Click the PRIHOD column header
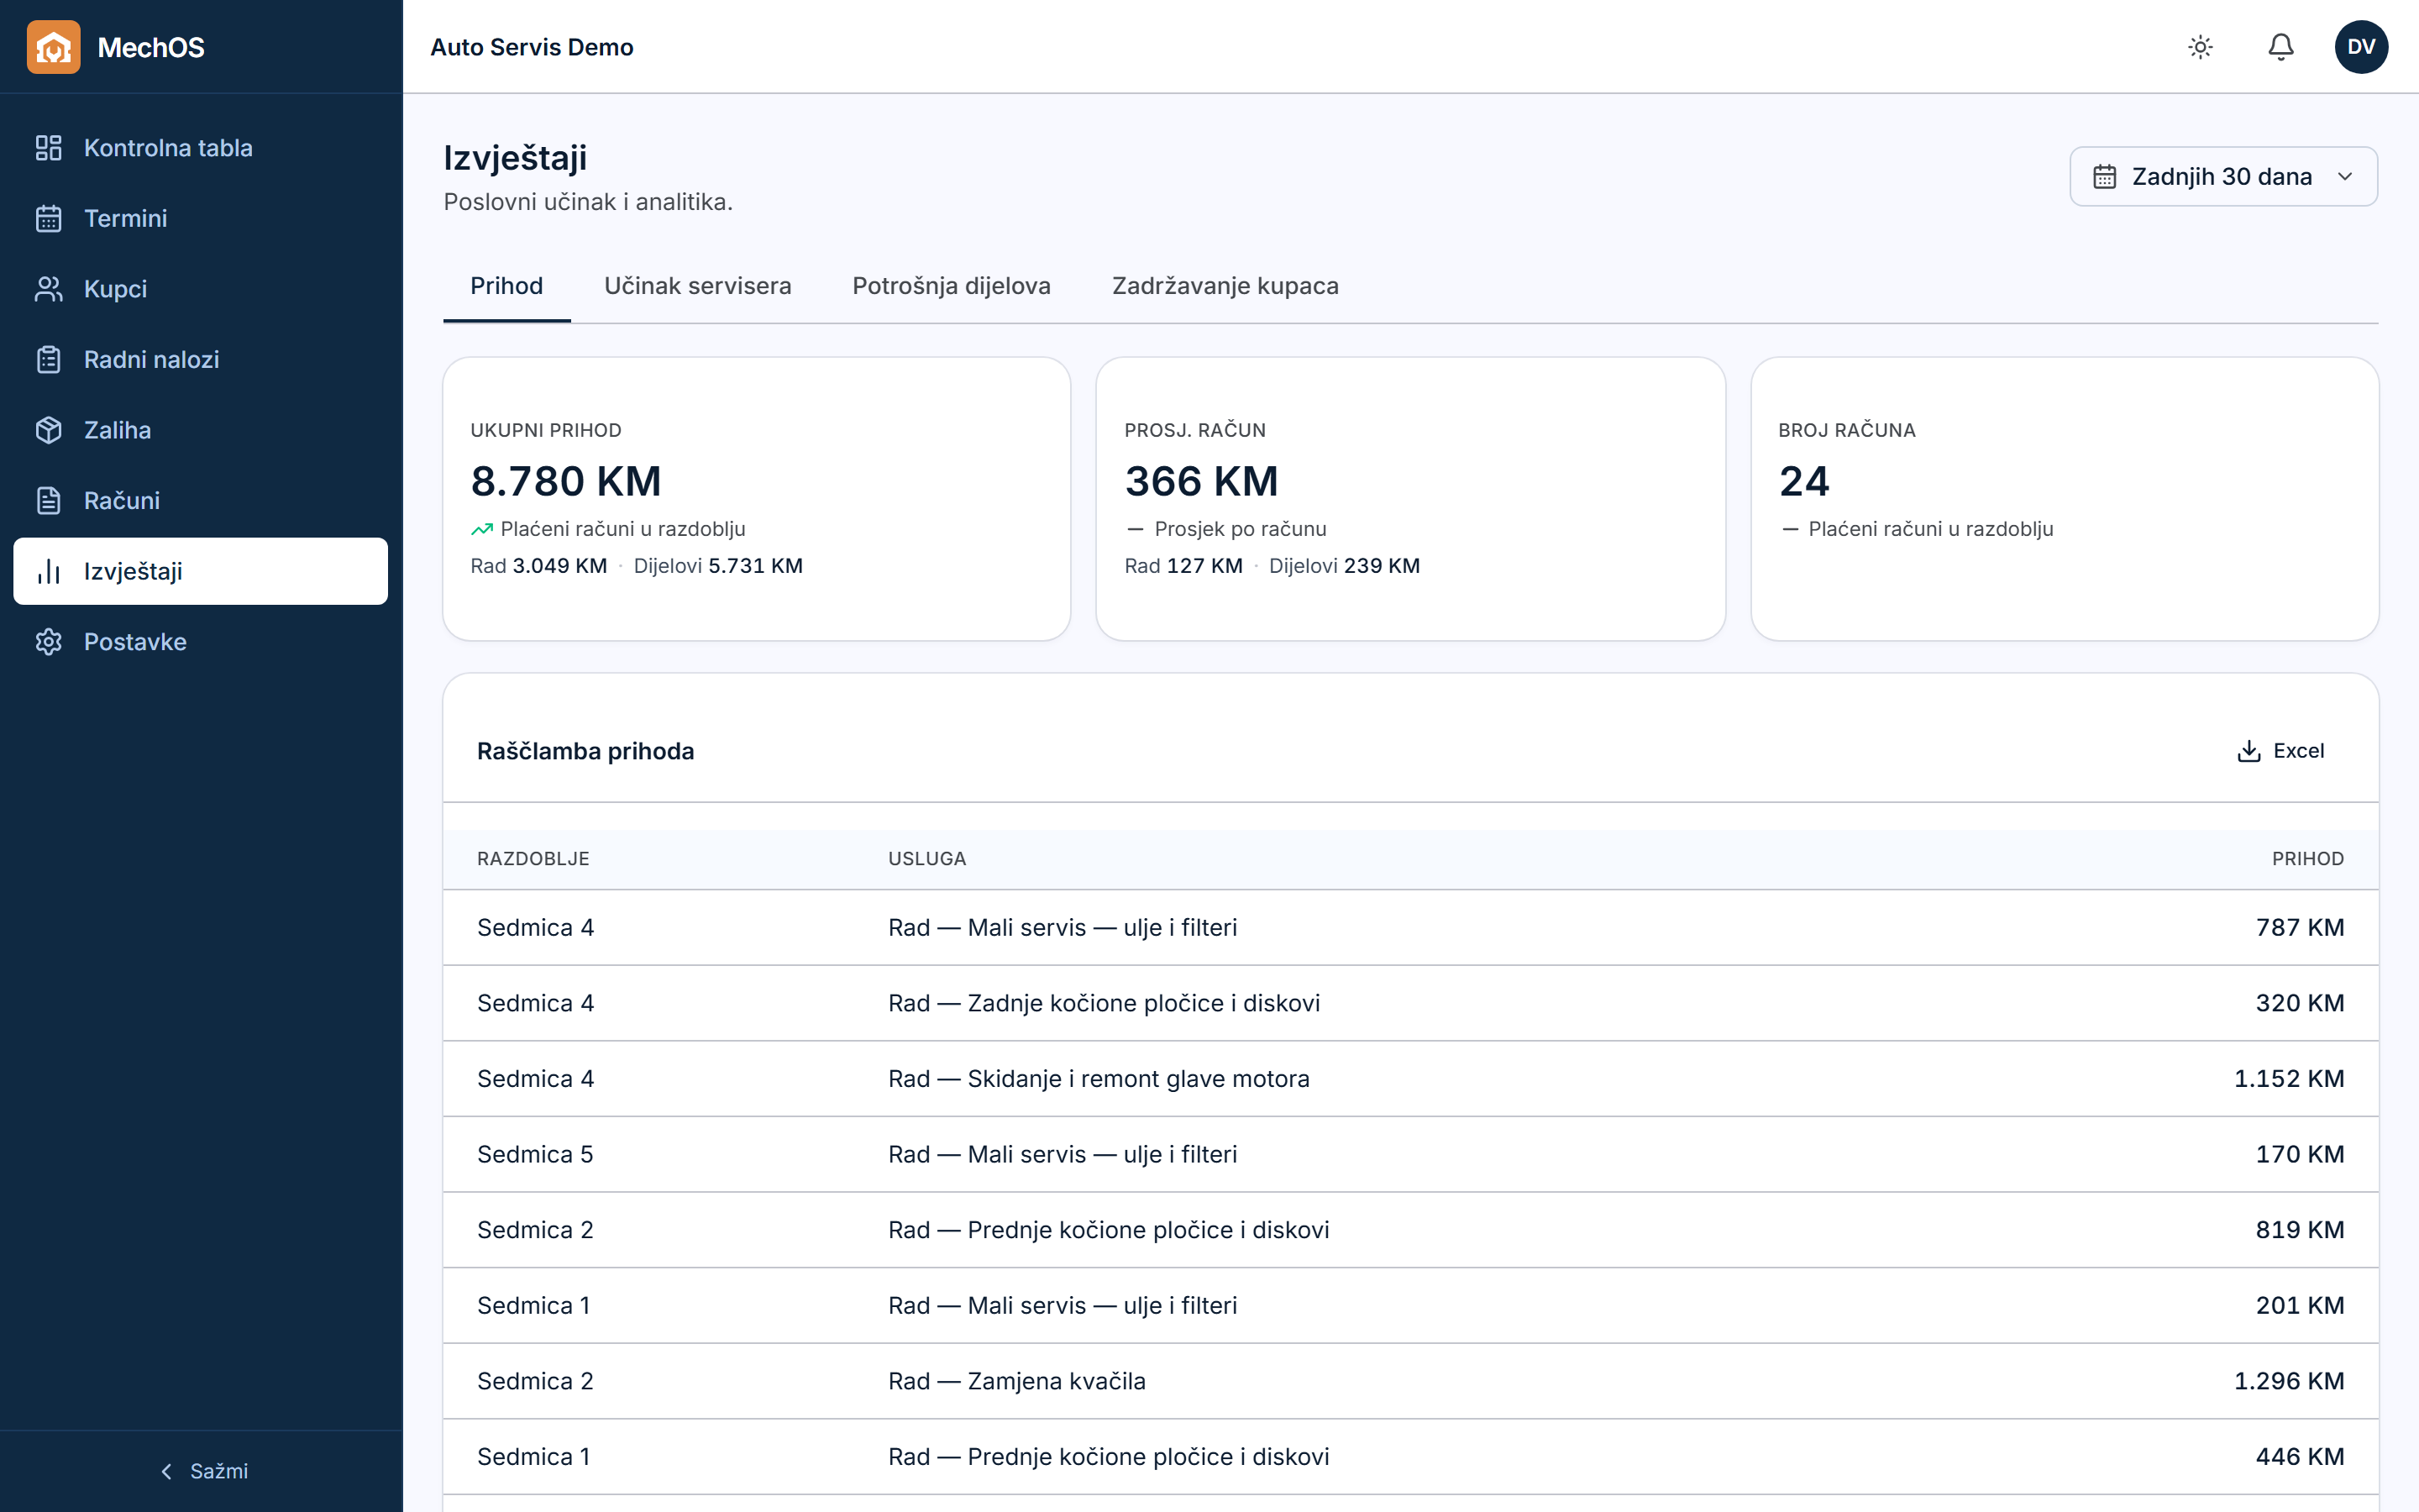The height and width of the screenshot is (1512, 2419). (2307, 859)
